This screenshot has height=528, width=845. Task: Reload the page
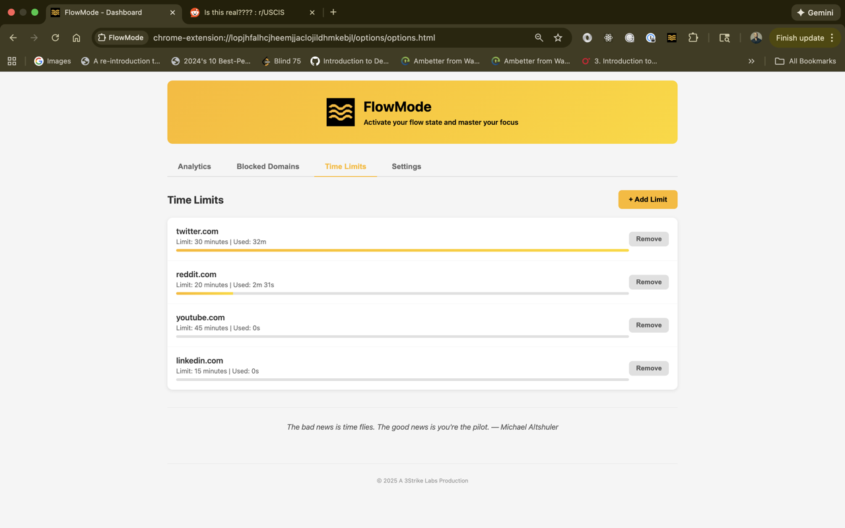pyautogui.click(x=55, y=38)
